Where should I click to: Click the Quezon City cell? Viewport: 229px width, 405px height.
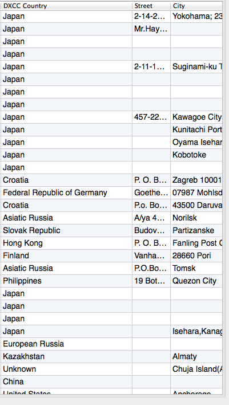[196, 281]
